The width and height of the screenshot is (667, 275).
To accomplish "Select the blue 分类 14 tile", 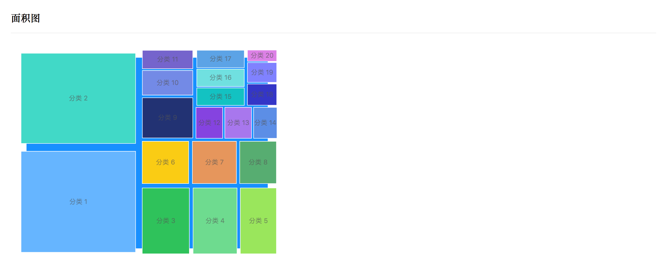I will coord(265,123).
